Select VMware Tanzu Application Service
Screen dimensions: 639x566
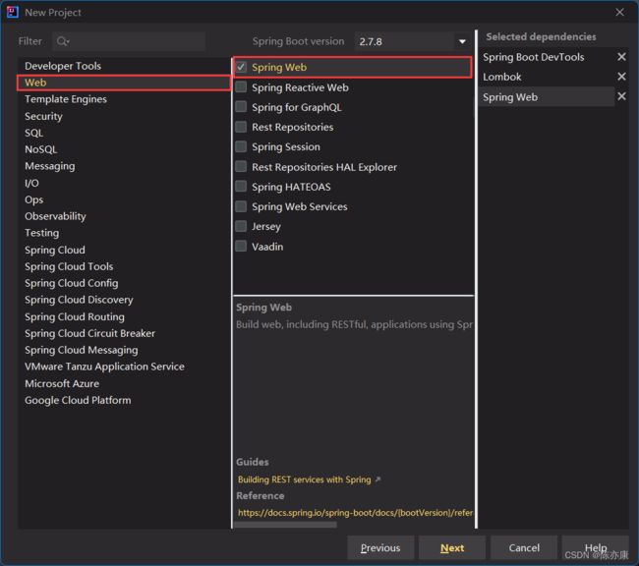(124, 367)
